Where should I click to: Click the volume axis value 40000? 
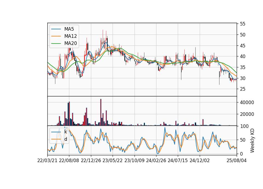[x=247, y=102]
